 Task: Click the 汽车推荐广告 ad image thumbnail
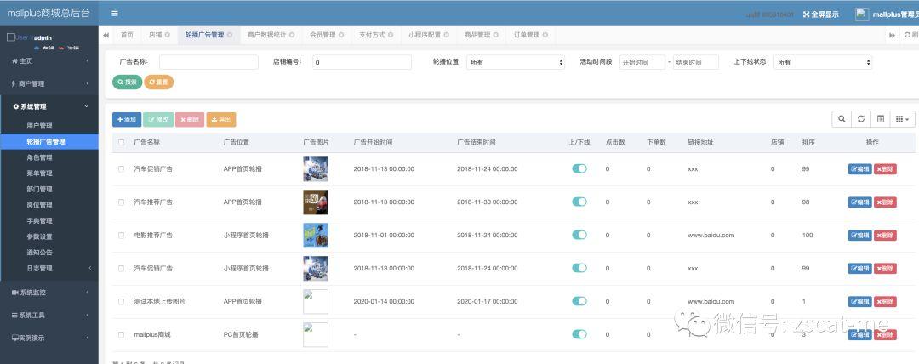[316, 202]
